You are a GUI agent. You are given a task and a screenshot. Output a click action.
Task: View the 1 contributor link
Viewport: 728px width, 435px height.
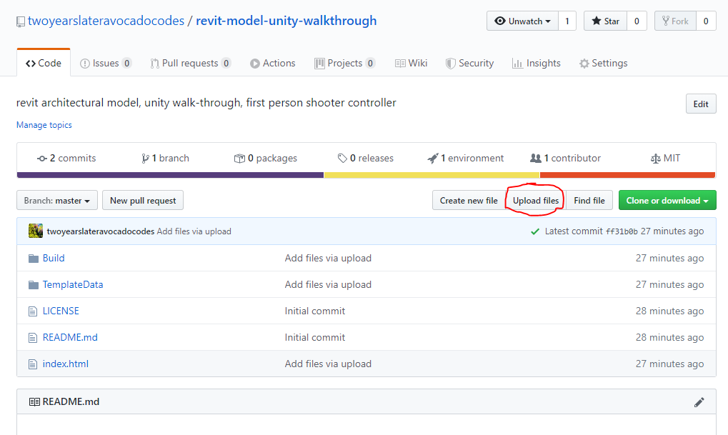coord(566,159)
